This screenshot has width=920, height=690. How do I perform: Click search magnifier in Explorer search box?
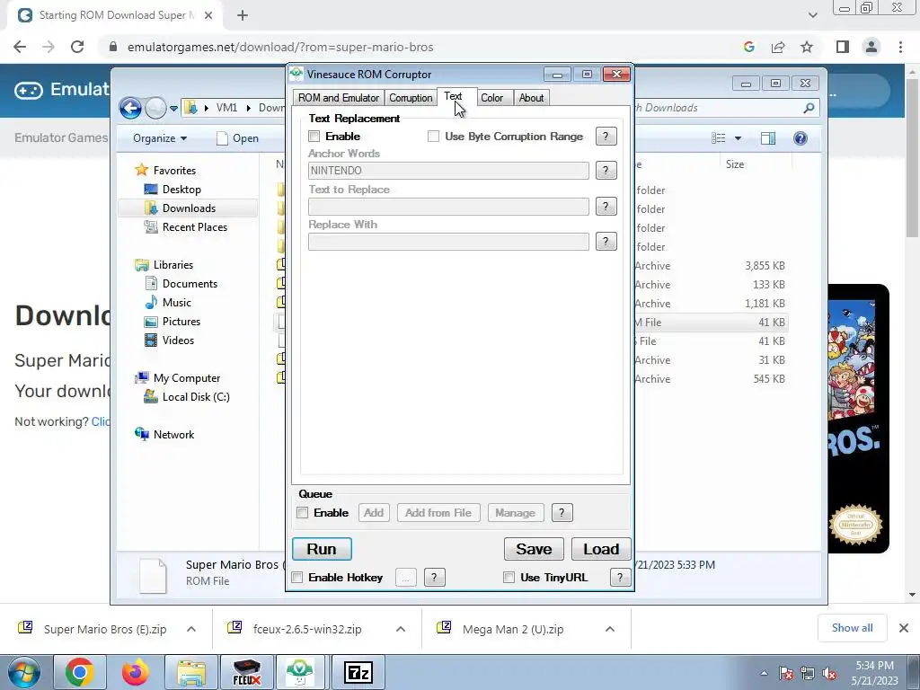click(809, 108)
